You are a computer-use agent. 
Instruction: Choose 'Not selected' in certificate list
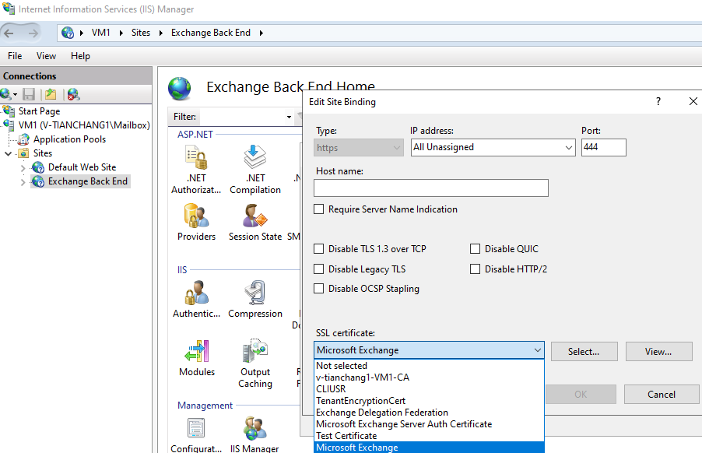click(429, 366)
